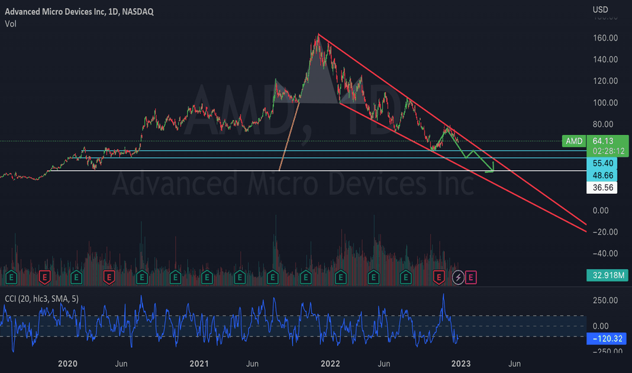Screen dimensions: 632x373
Task: Click the green earnings marker just after 2021 label
Action: 207,277
